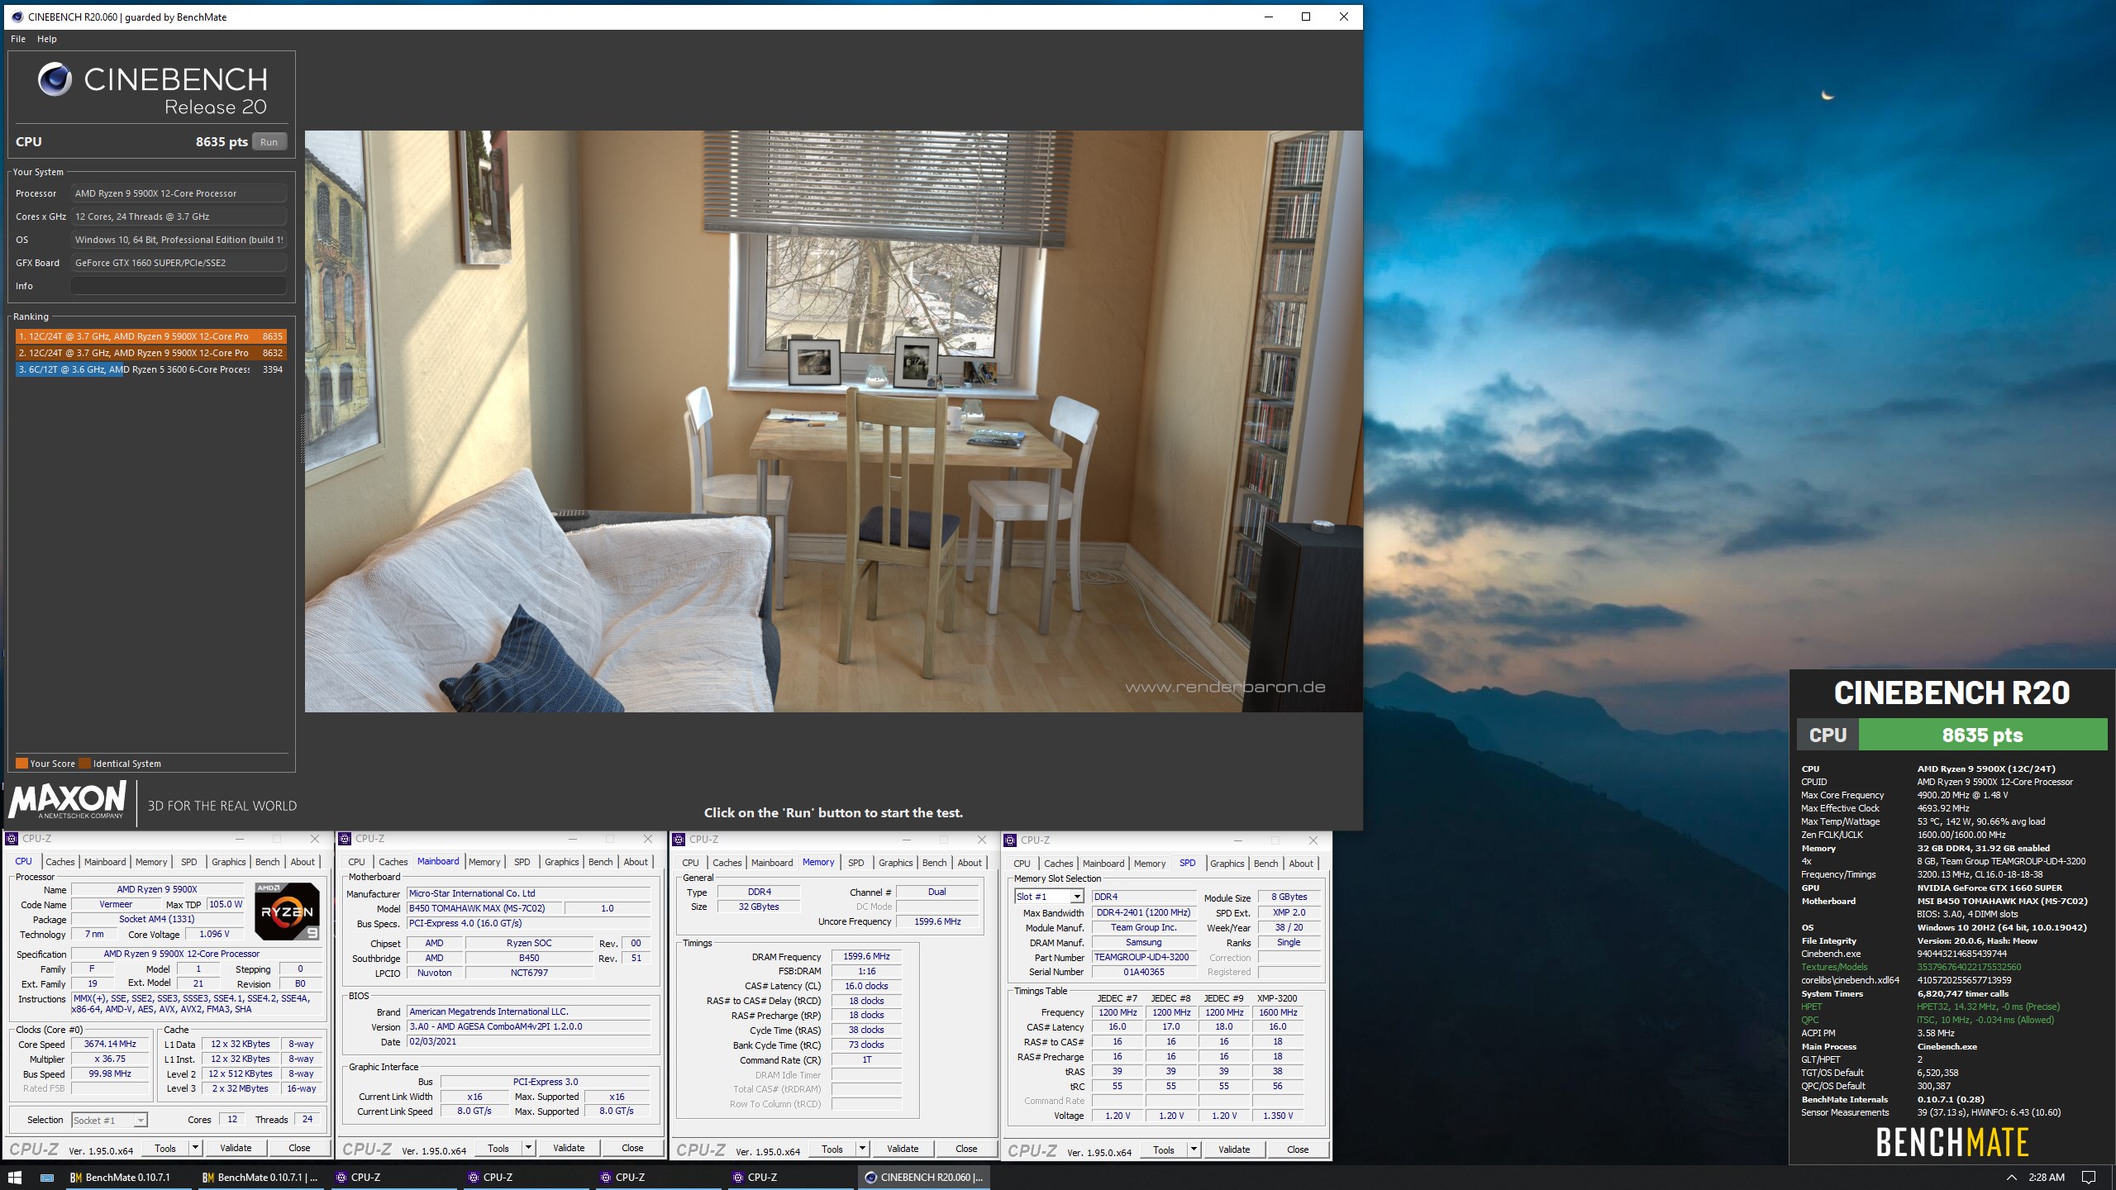Click the CAS# Latency value 16.0 clocks
This screenshot has width=2116, height=1190.
tap(866, 987)
